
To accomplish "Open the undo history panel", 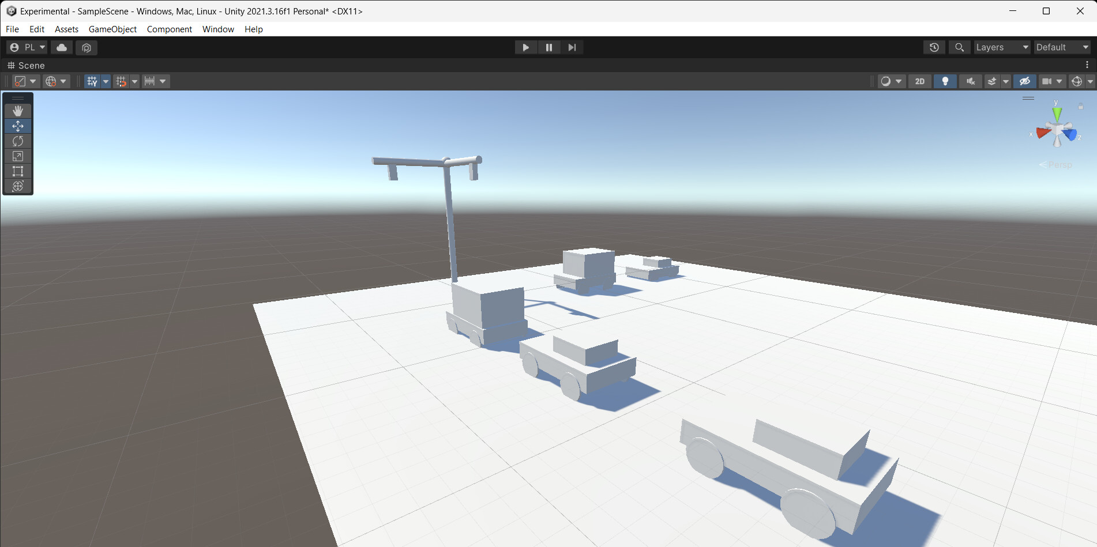I will [x=934, y=47].
